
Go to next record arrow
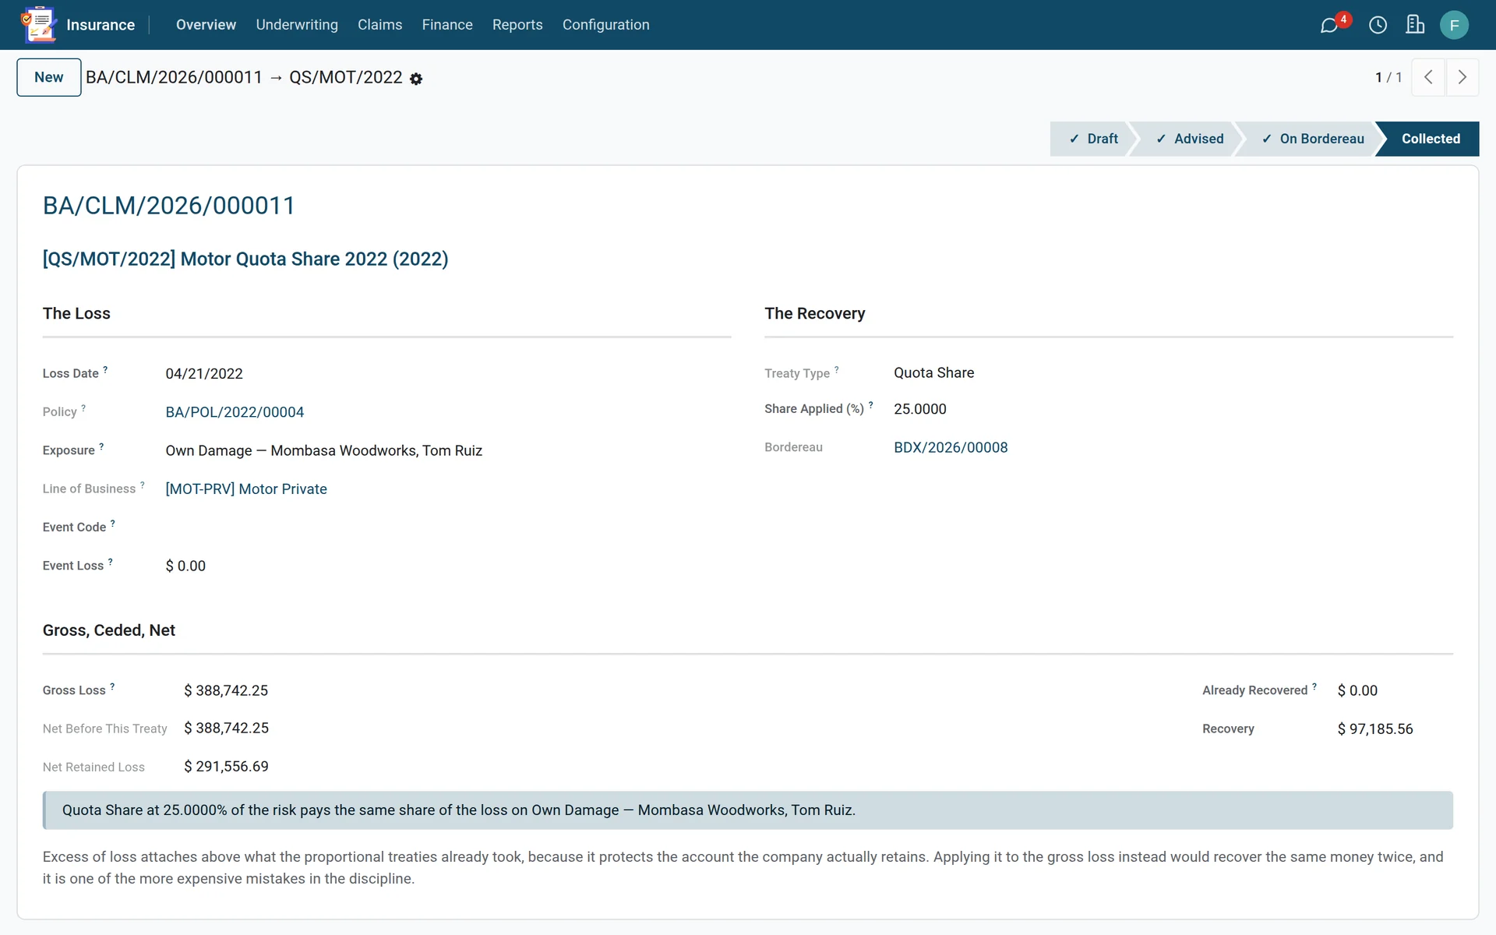click(1462, 77)
